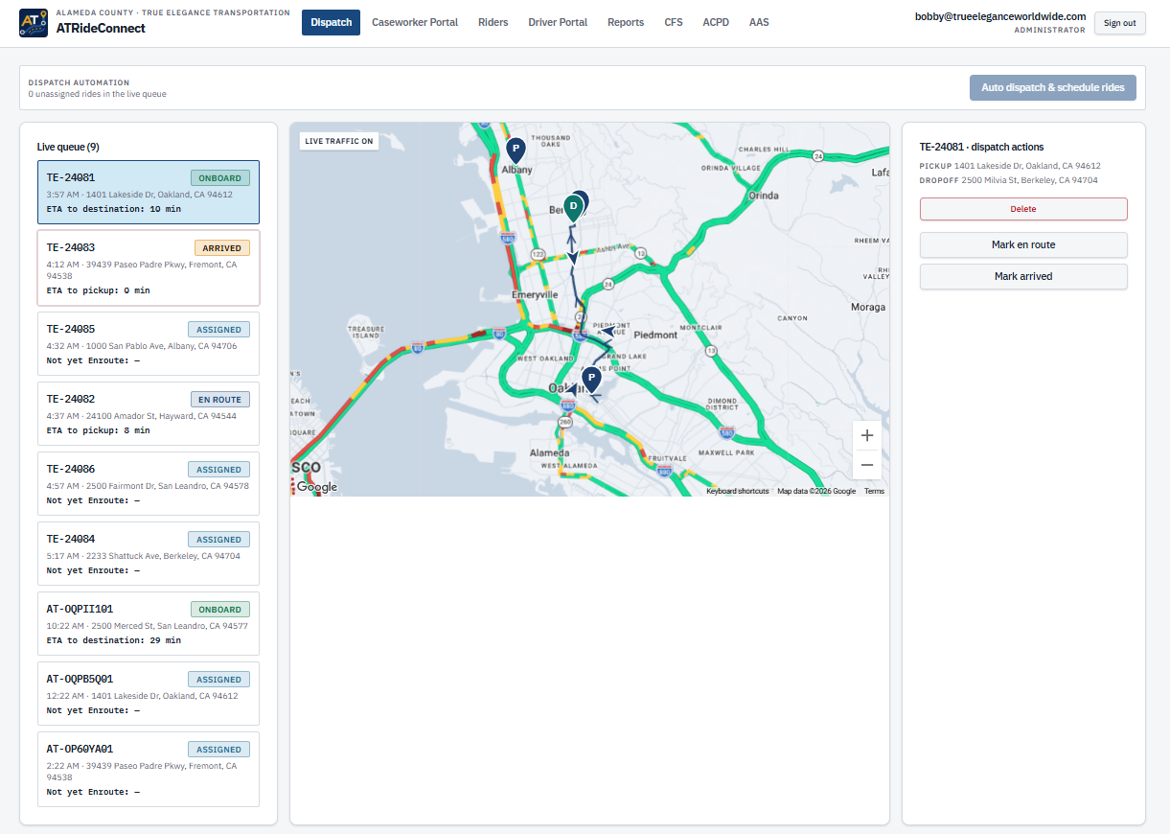Viewport: 1170px width, 834px height.
Task: Click the Sign out button
Action: (x=1119, y=23)
